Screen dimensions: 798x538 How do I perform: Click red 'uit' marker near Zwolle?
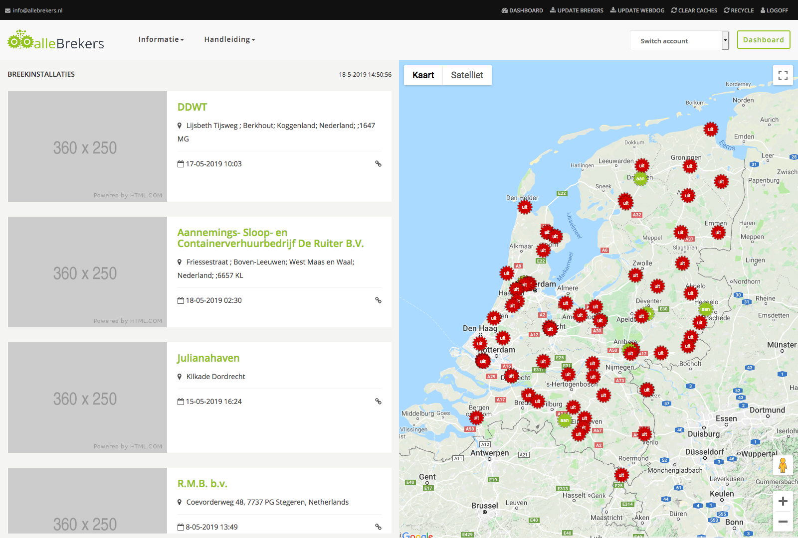pos(635,275)
